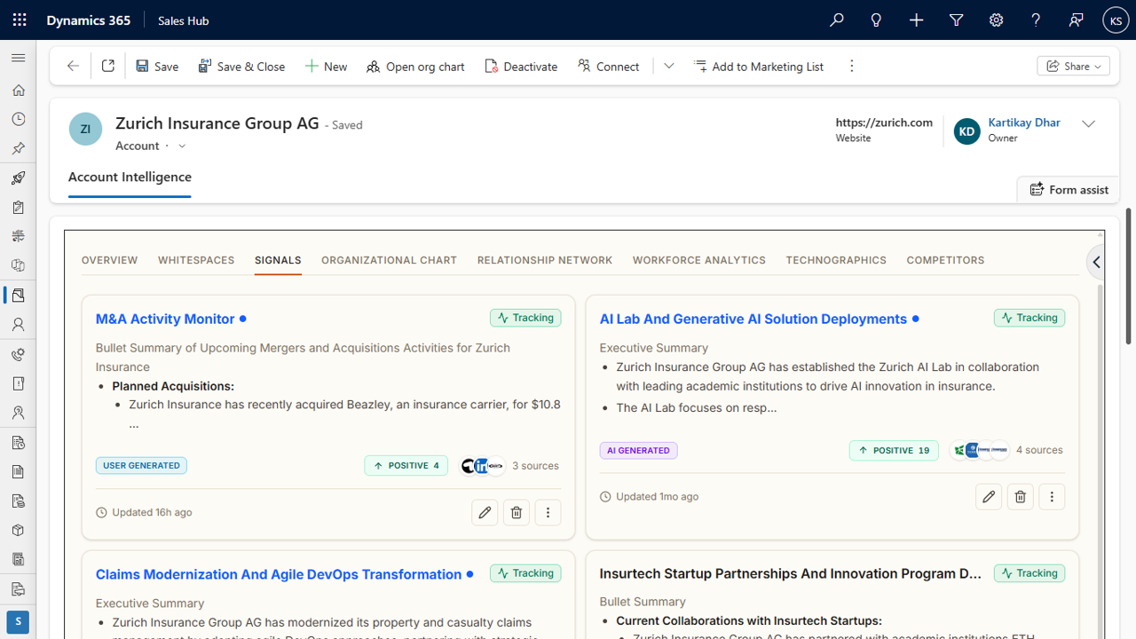Open the M&A Activity Monitor title link
The width and height of the screenshot is (1136, 639).
tap(165, 319)
